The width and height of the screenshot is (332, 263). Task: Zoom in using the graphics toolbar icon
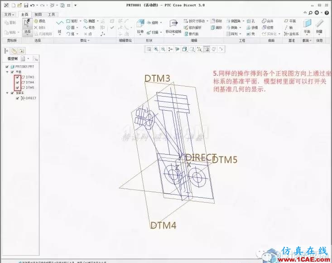[156, 49]
